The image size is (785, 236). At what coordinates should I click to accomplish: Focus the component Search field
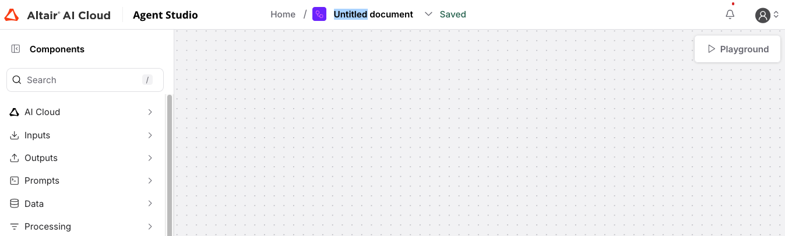pyautogui.click(x=82, y=80)
